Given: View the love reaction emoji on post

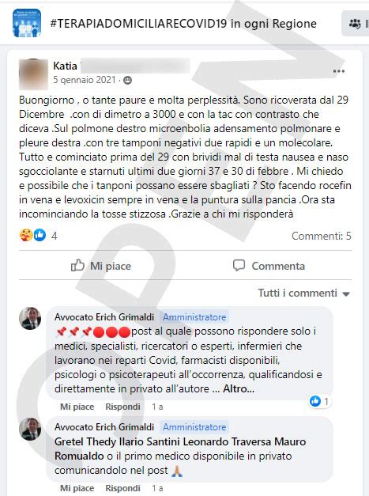Looking at the screenshot, I should point(25,235).
